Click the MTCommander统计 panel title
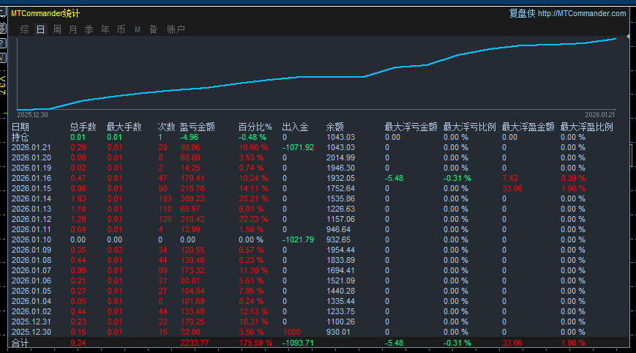Viewport: 636px width, 353px height. tap(45, 13)
